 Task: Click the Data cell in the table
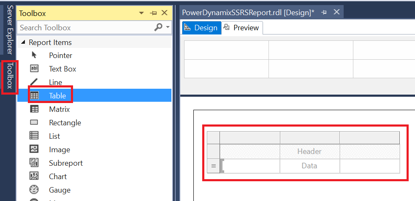click(309, 166)
